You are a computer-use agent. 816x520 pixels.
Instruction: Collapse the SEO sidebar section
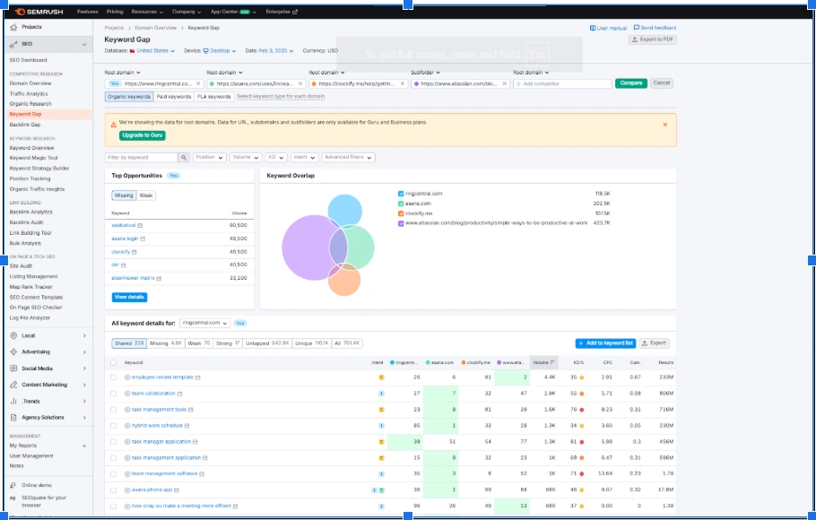click(x=84, y=45)
